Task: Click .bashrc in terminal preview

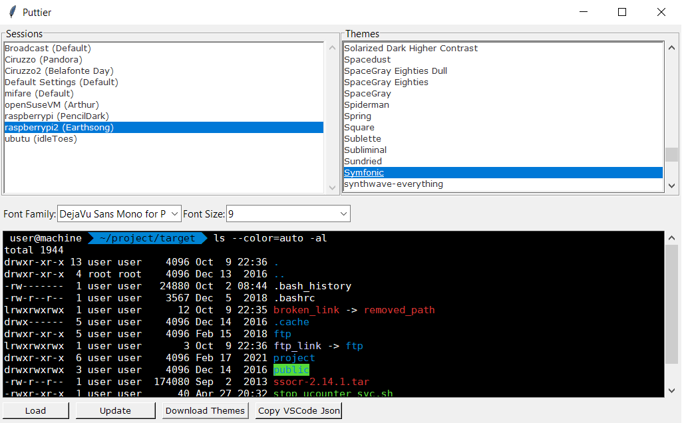Action: point(294,298)
